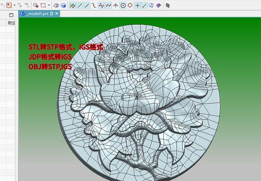Click the Pole snap icon

pyautogui.click(x=101, y=5)
